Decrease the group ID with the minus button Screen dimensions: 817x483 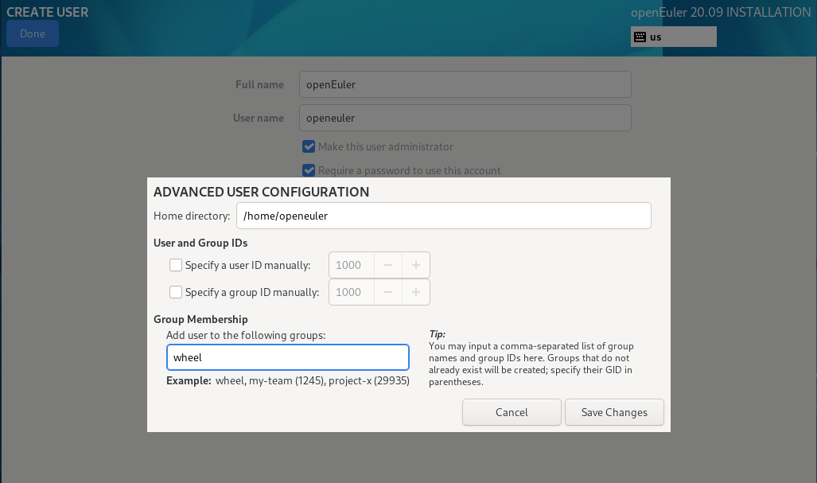click(x=387, y=292)
